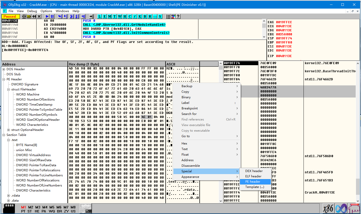Click the options list toolbar icon
This screenshot has height=214, width=361.
168,16
